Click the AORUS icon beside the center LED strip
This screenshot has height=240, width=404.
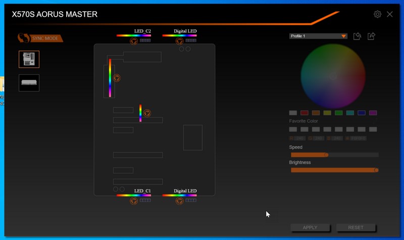(147, 113)
